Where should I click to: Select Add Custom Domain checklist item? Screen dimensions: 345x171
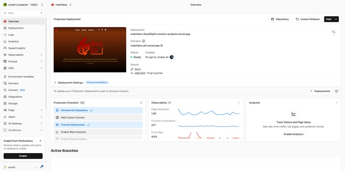pyautogui.click(x=98, y=118)
